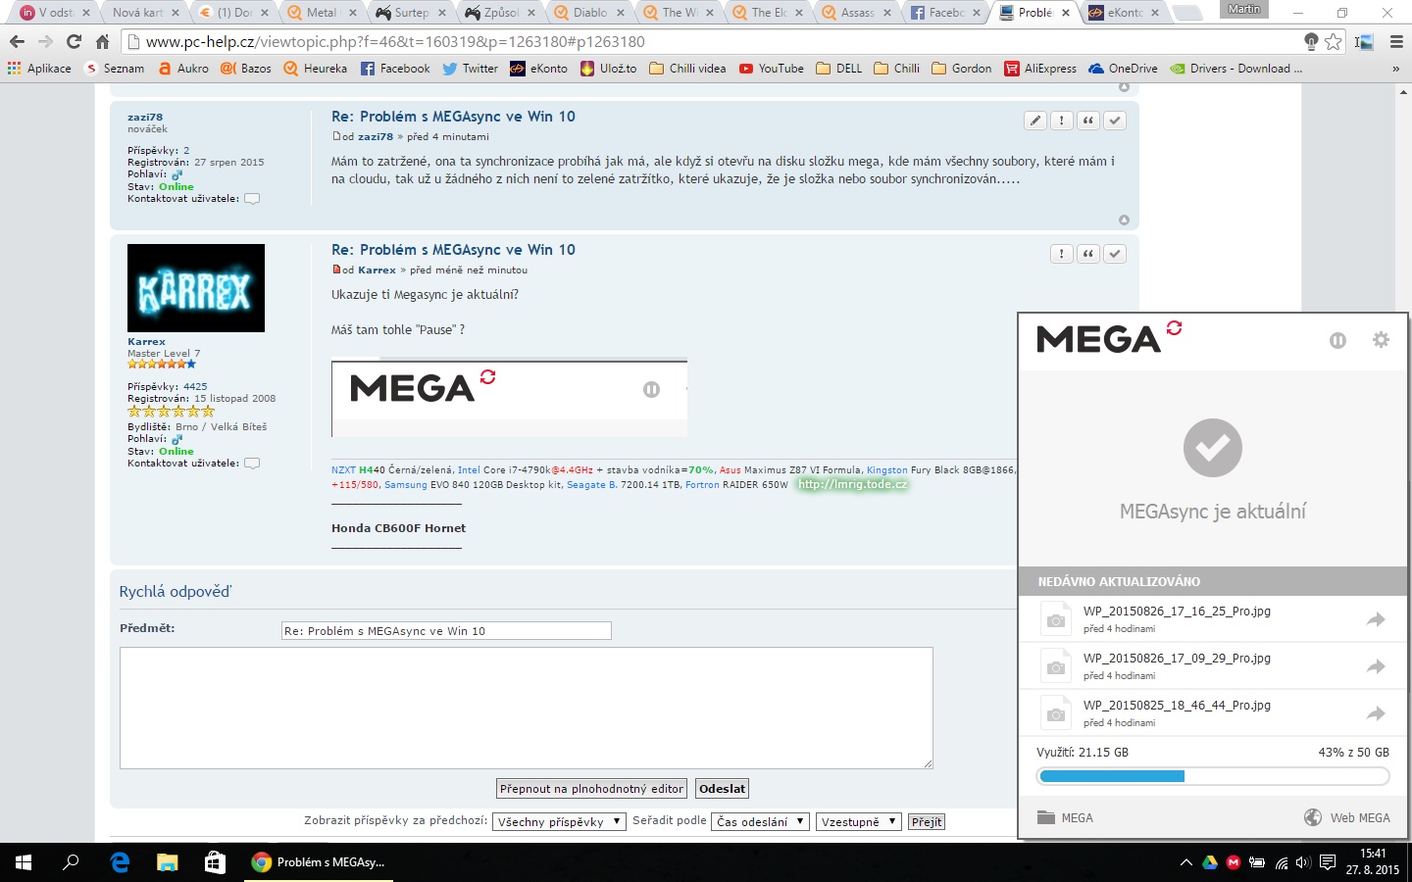Open the YouTube bookmark
This screenshot has width=1412, height=882.
point(772,69)
